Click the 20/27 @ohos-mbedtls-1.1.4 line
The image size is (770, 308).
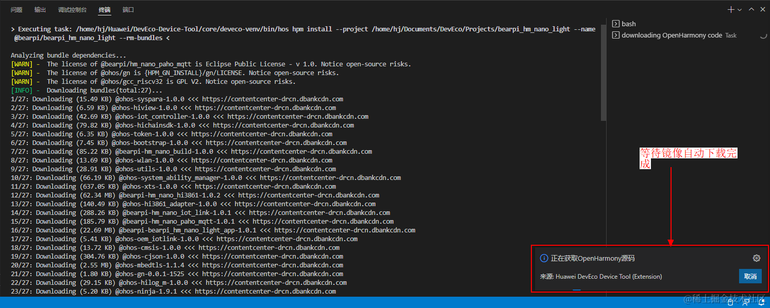[x=177, y=265]
